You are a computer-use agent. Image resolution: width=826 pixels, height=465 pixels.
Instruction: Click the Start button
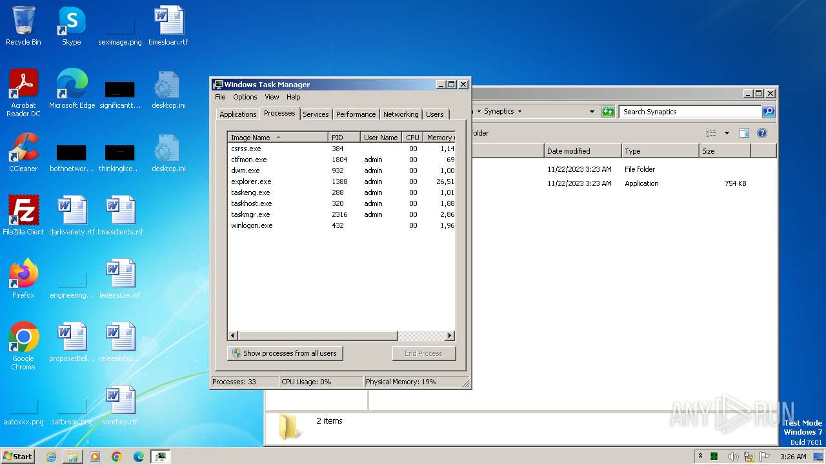(x=17, y=457)
